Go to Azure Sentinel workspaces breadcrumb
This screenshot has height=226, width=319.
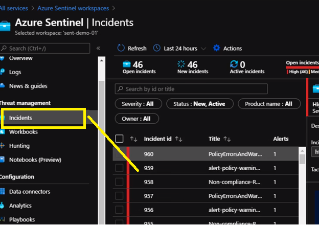[73, 8]
